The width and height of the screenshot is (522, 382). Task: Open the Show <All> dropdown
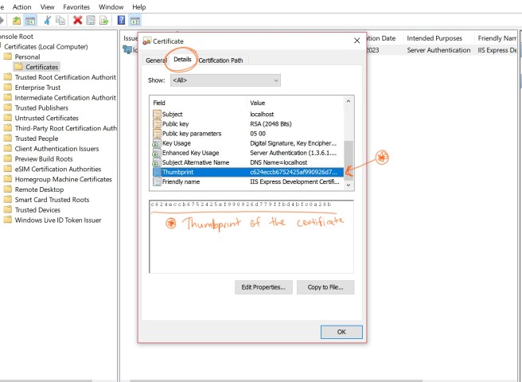(x=225, y=80)
